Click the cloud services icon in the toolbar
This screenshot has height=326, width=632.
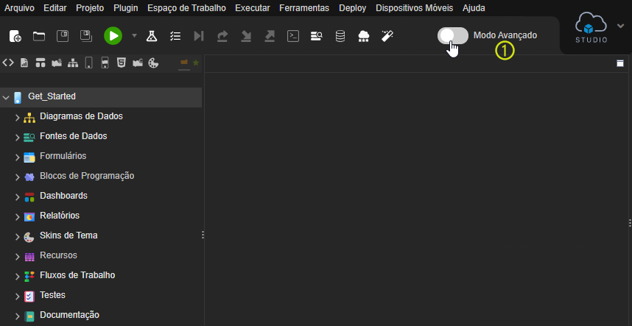[x=364, y=36]
